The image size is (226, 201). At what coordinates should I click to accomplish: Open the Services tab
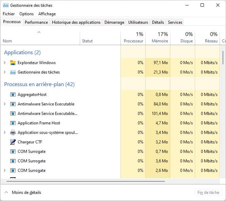pos(175,22)
